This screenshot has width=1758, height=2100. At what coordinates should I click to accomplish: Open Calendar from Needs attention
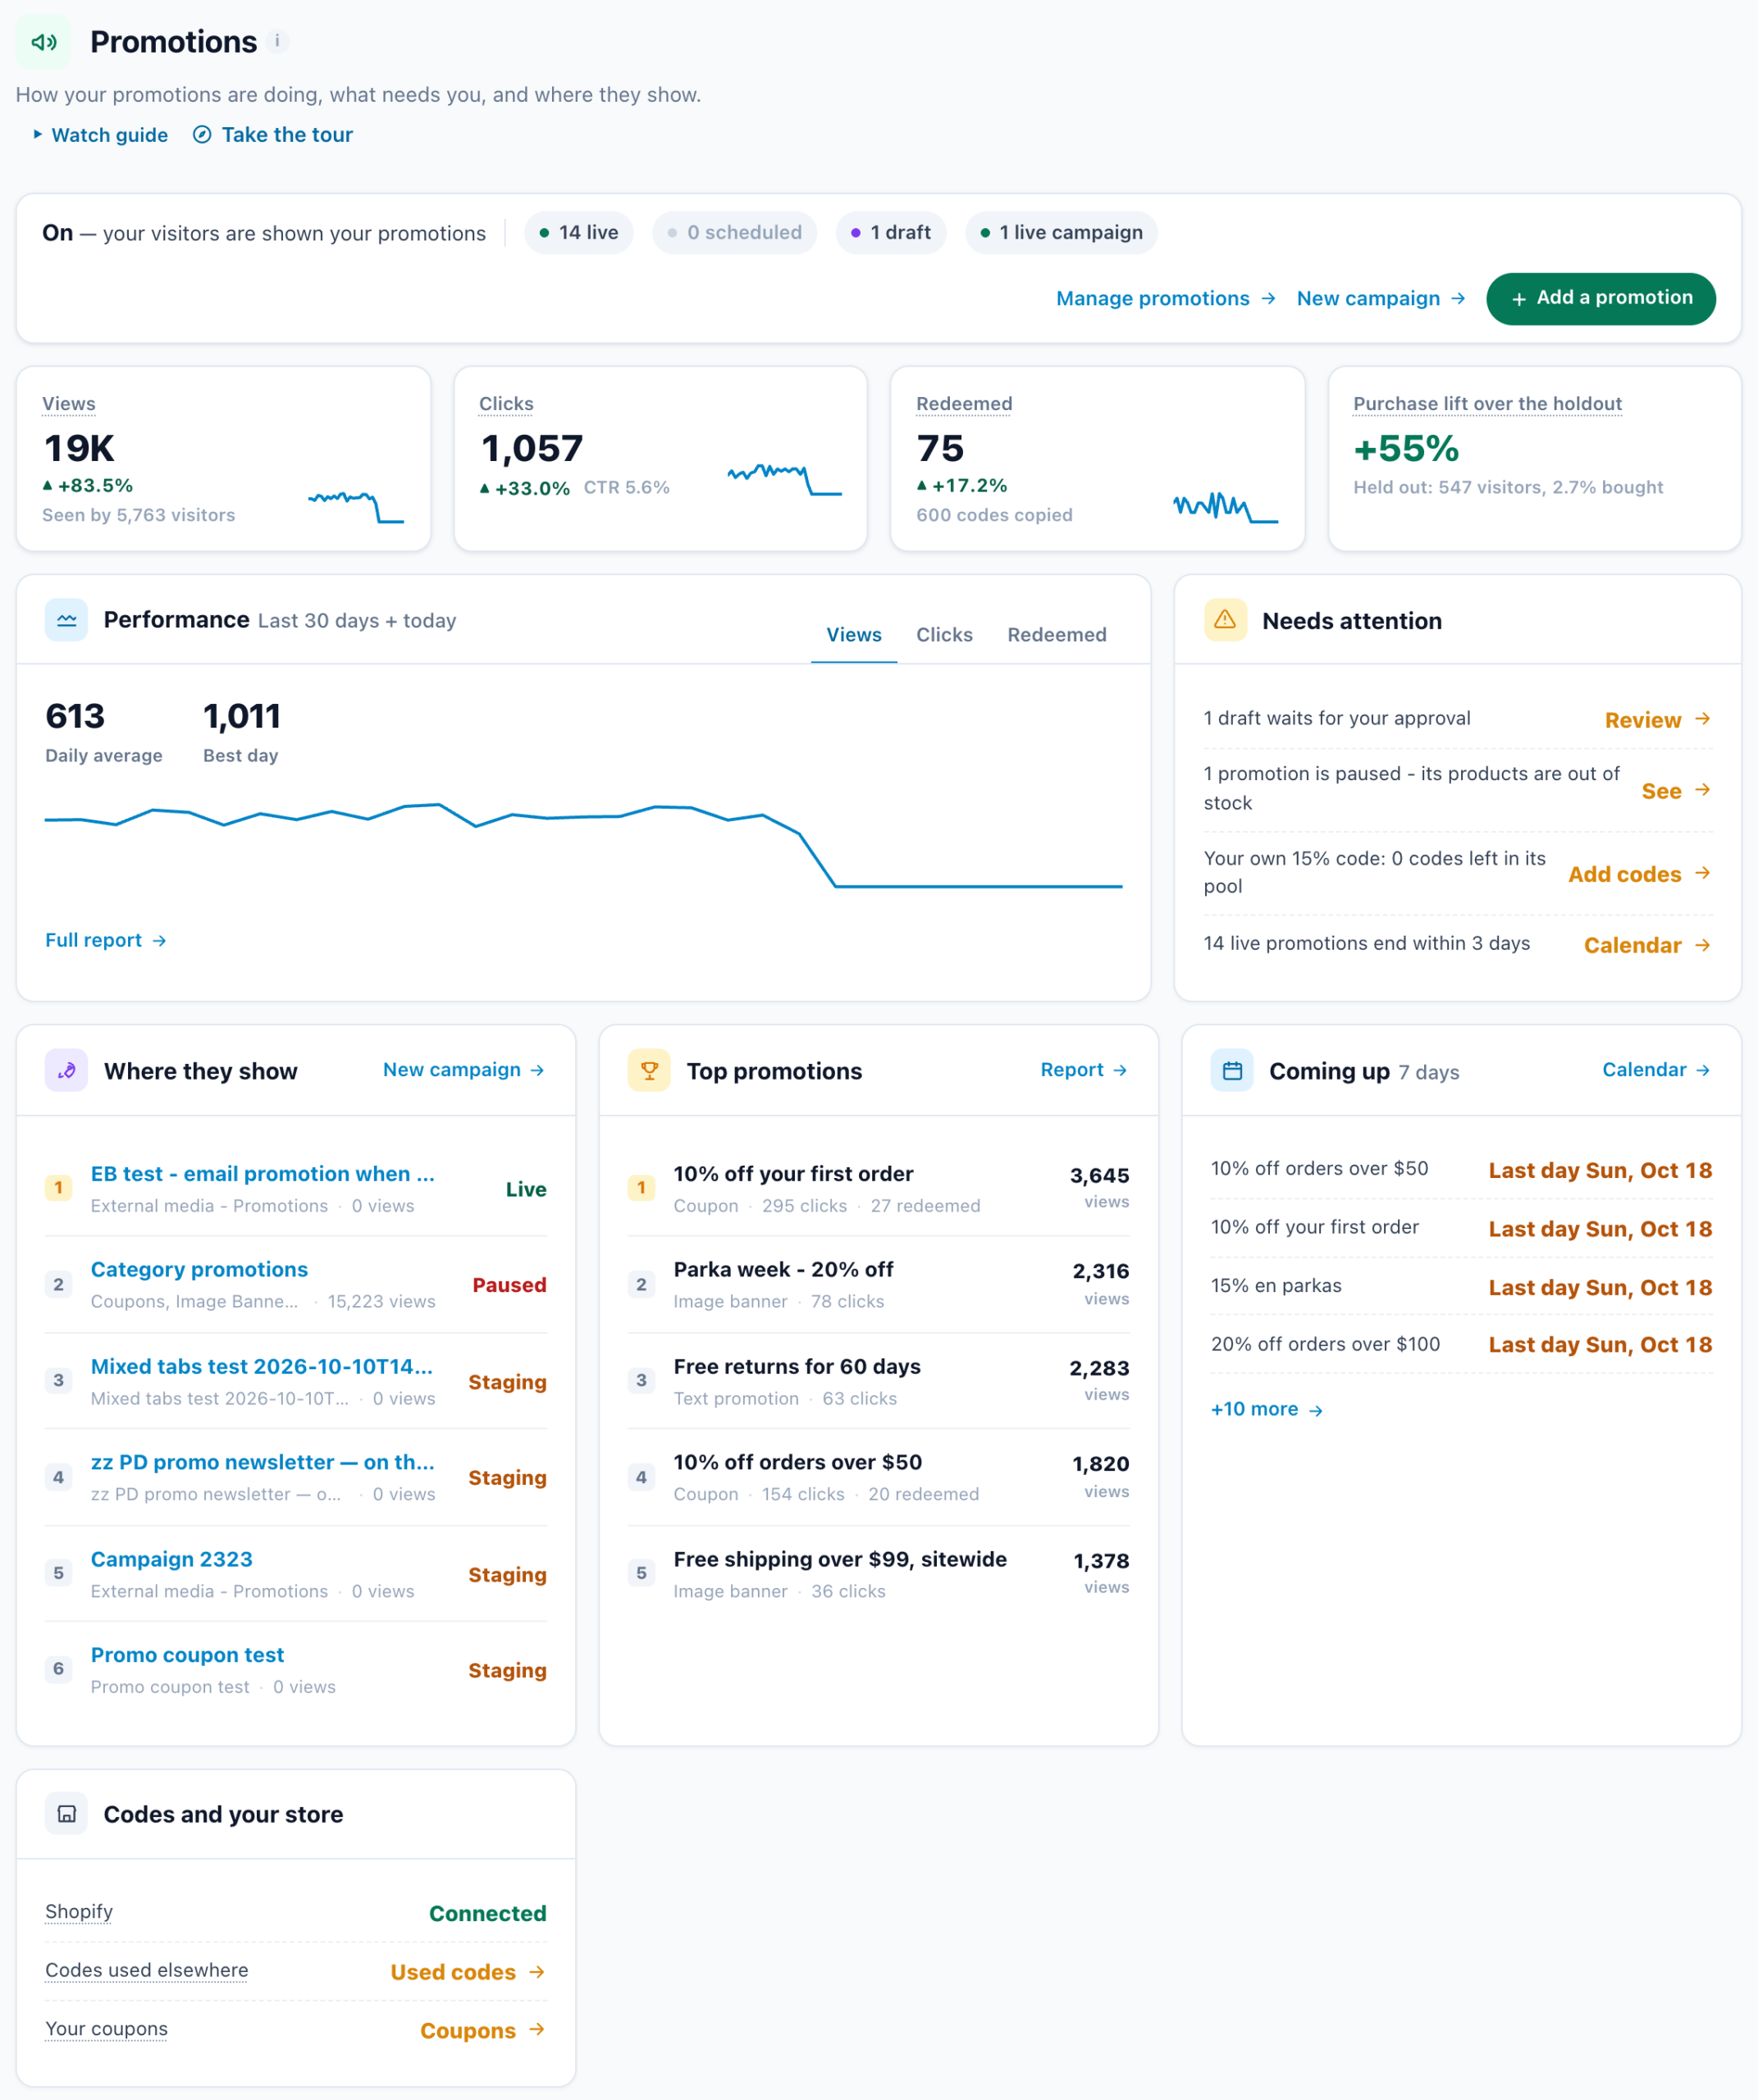click(x=1647, y=945)
